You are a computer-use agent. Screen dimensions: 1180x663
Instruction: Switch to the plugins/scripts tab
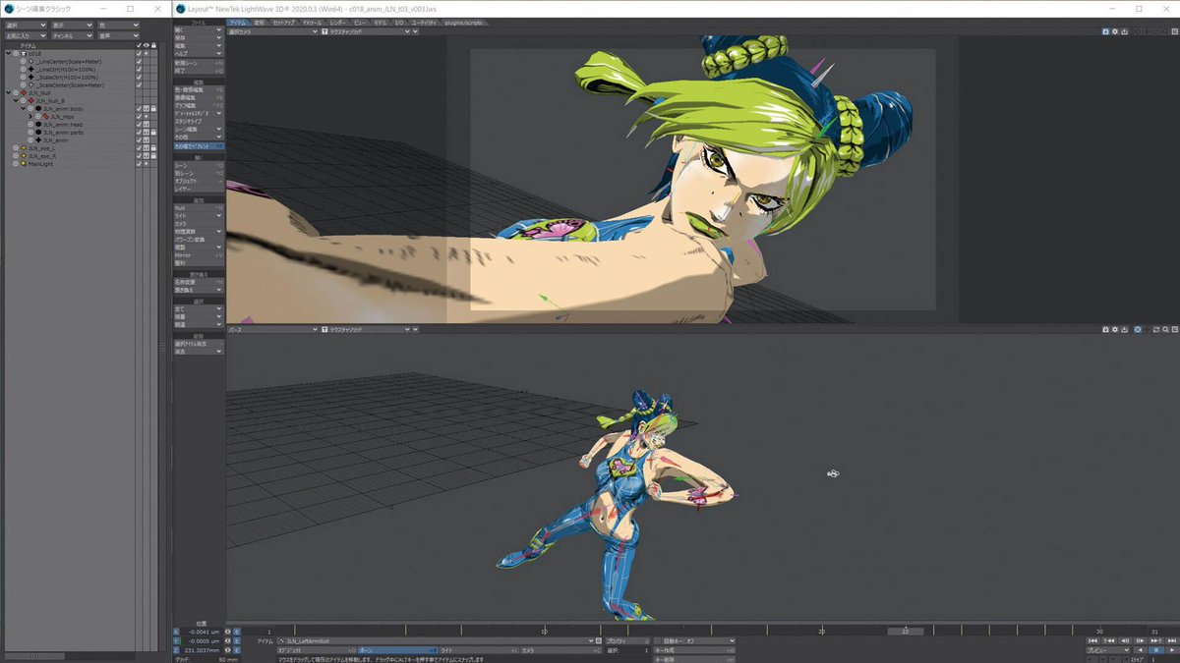point(462,22)
